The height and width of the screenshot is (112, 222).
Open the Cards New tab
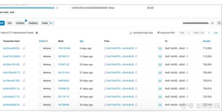point(47,23)
